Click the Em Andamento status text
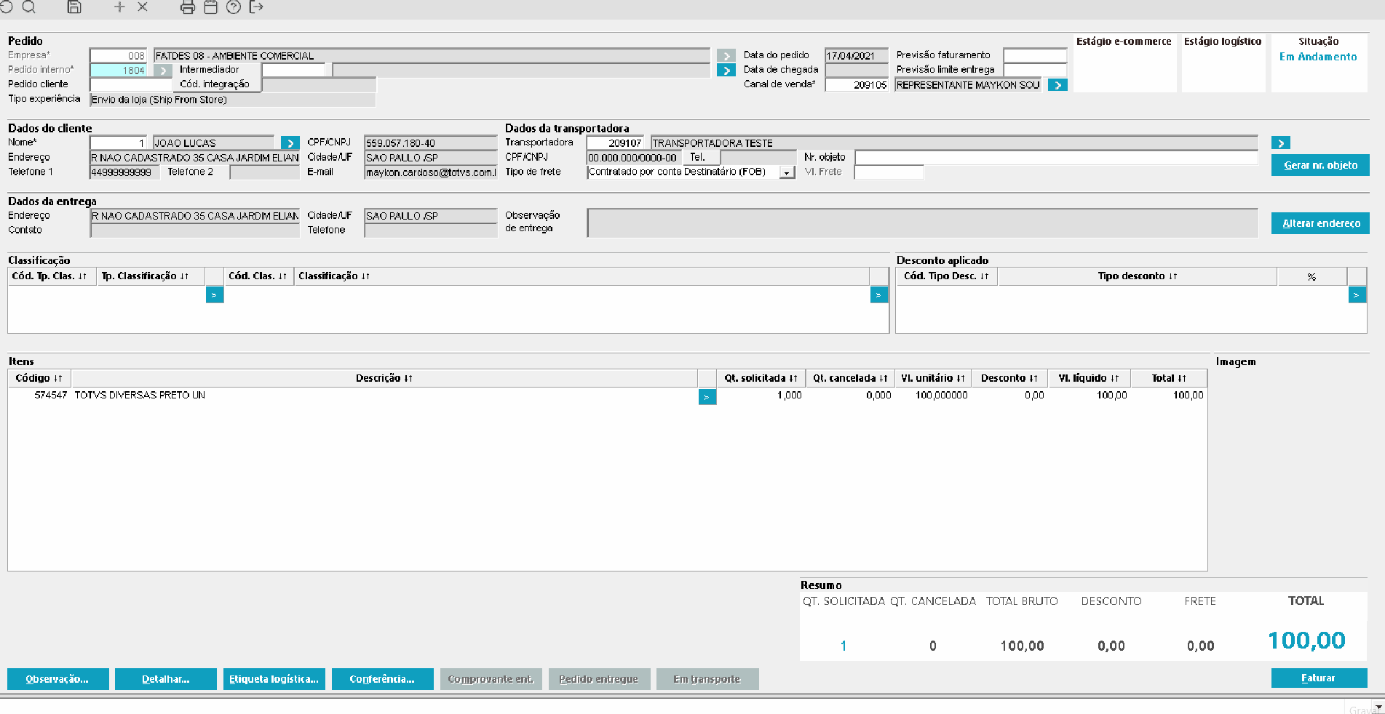1385x714 pixels. [x=1318, y=57]
